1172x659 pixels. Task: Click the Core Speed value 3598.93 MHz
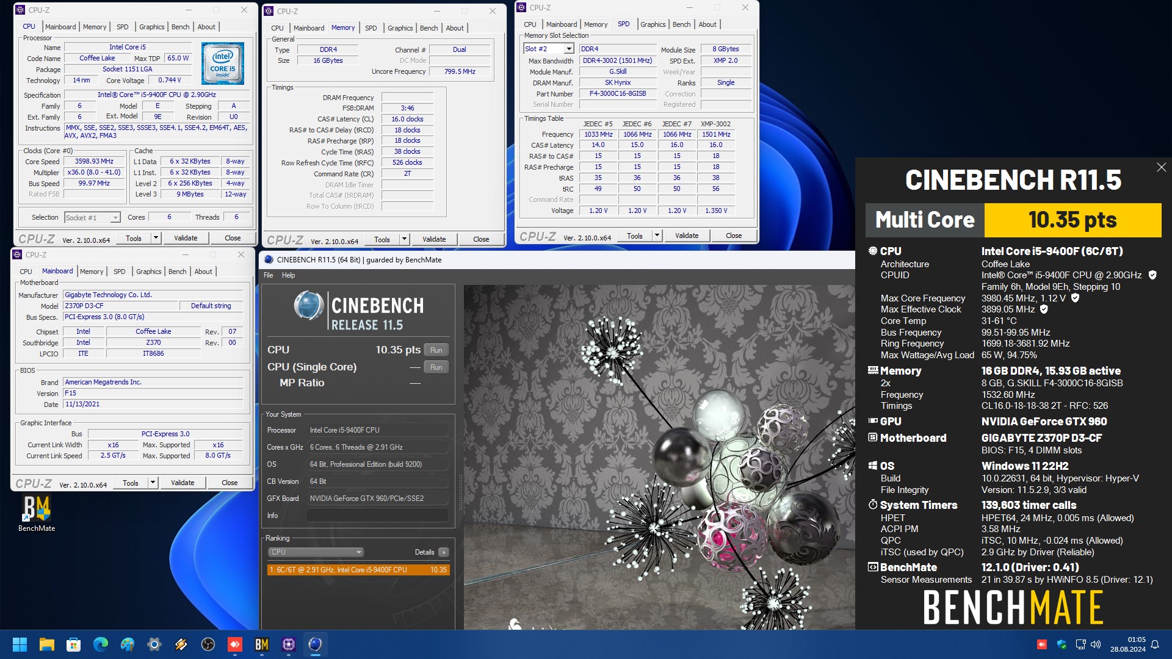(94, 161)
